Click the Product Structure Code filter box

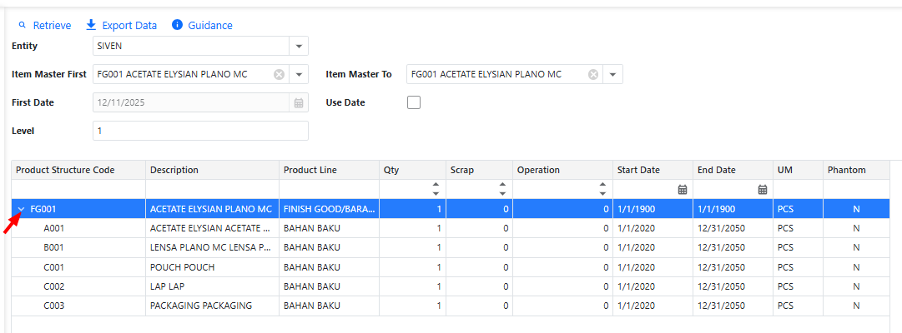[x=78, y=190]
